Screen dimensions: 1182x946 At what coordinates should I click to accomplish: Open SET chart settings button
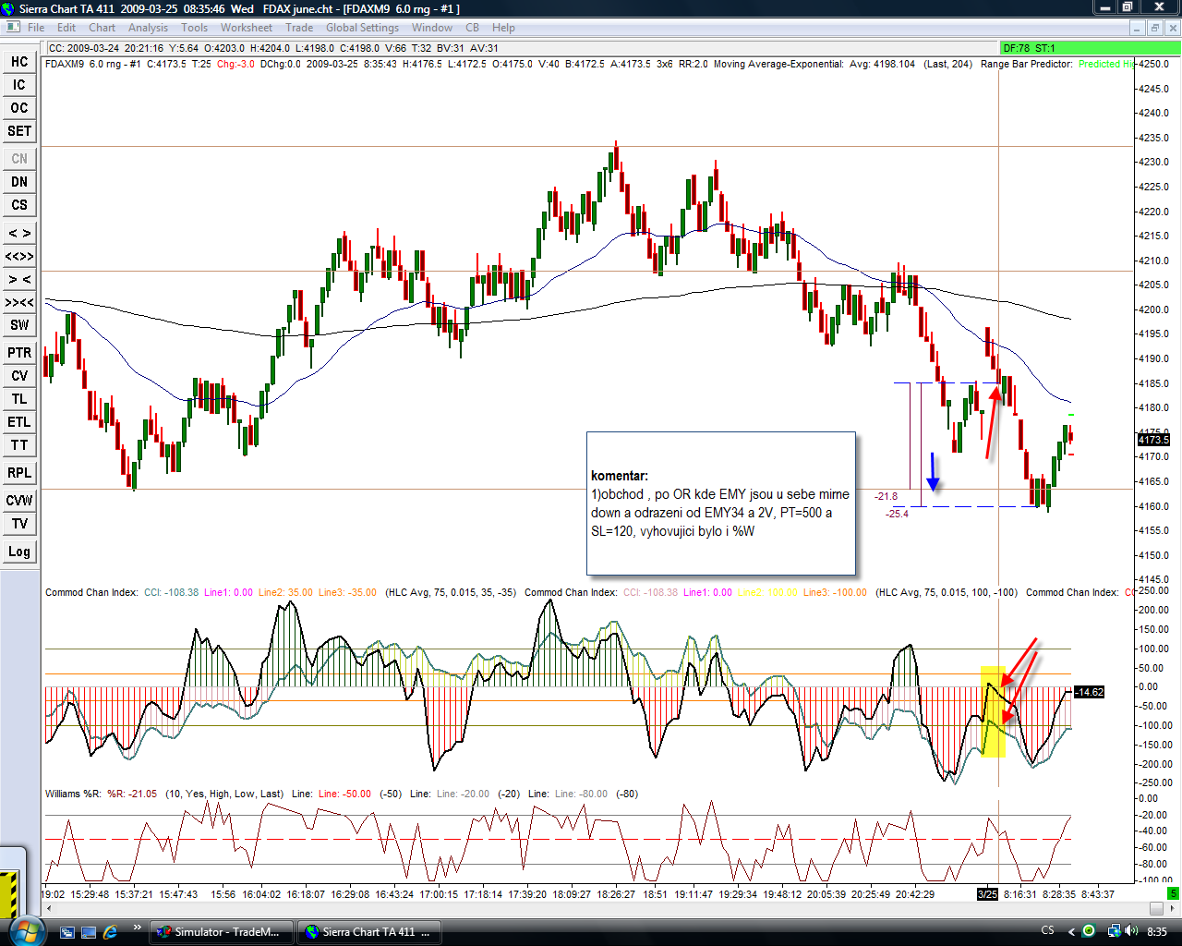(19, 131)
